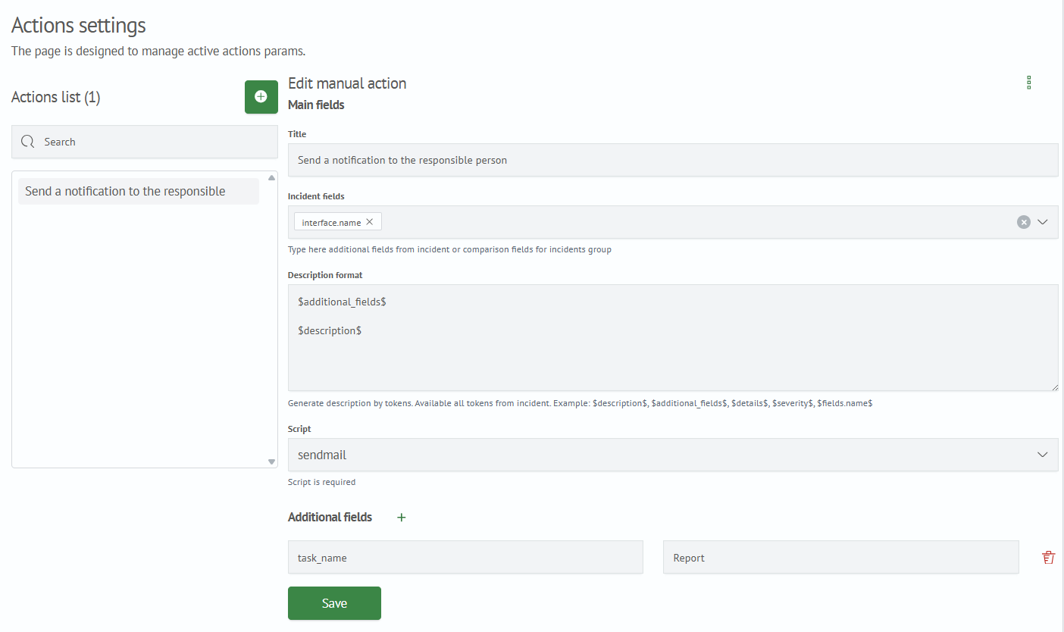This screenshot has width=1064, height=632.
Task: Click the actions list scroll down arrow
Action: 271,461
